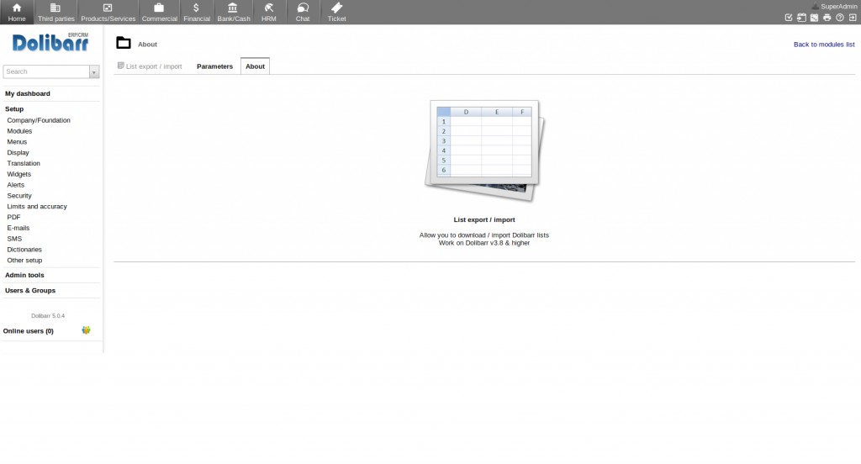Go to Bank/Cash module
This screenshot has height=464, width=861.
[233, 12]
